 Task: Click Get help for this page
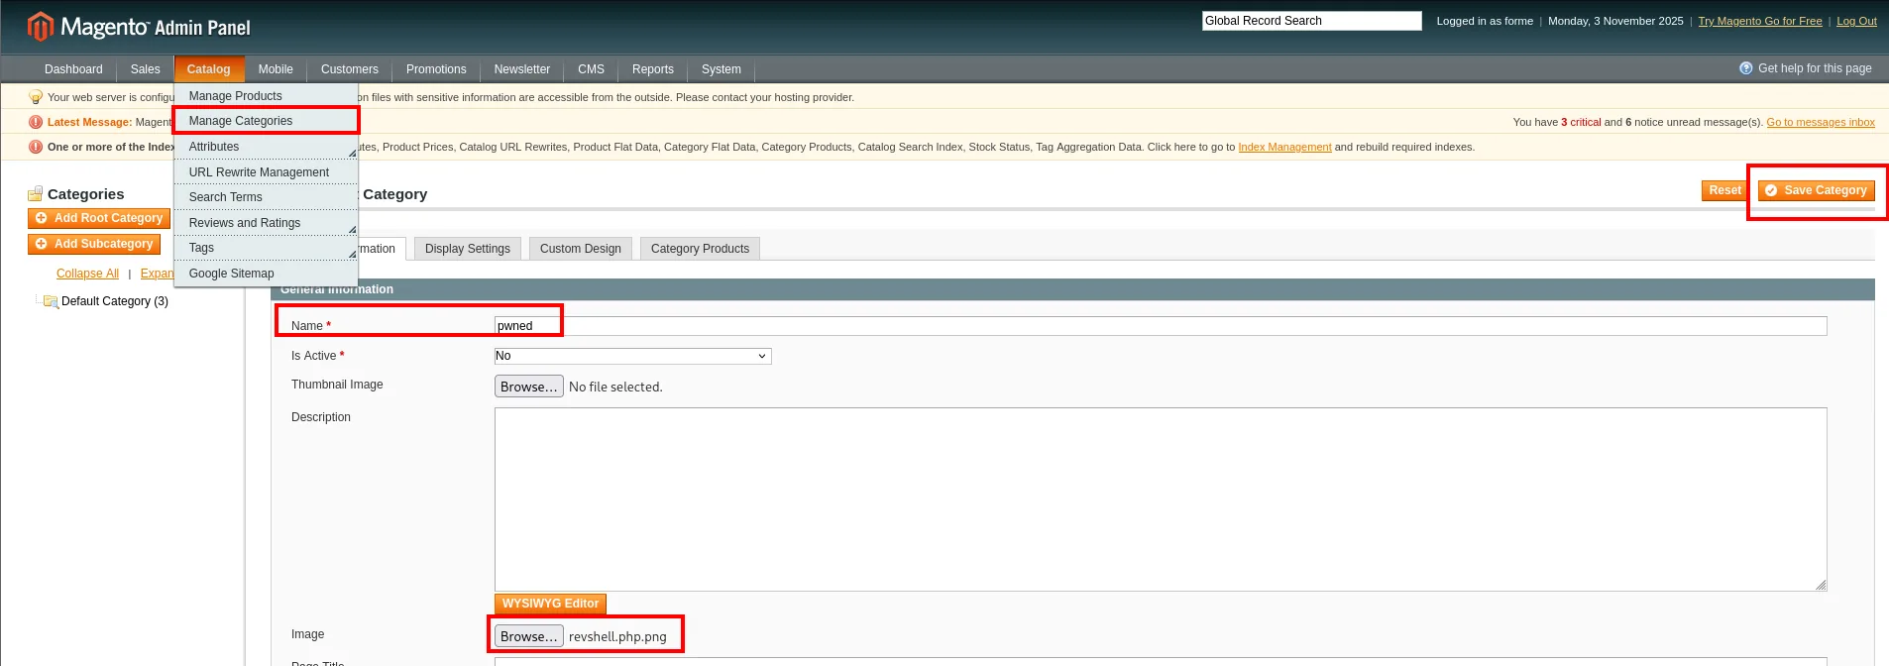[1815, 68]
